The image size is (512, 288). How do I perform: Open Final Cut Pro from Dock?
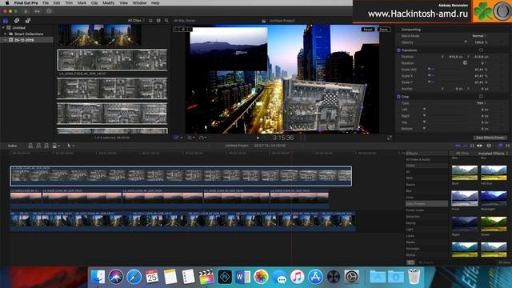pyautogui.click(x=206, y=277)
